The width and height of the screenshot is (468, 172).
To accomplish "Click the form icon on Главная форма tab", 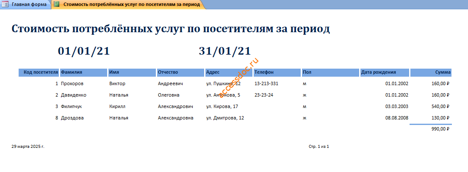I will 5,5.
